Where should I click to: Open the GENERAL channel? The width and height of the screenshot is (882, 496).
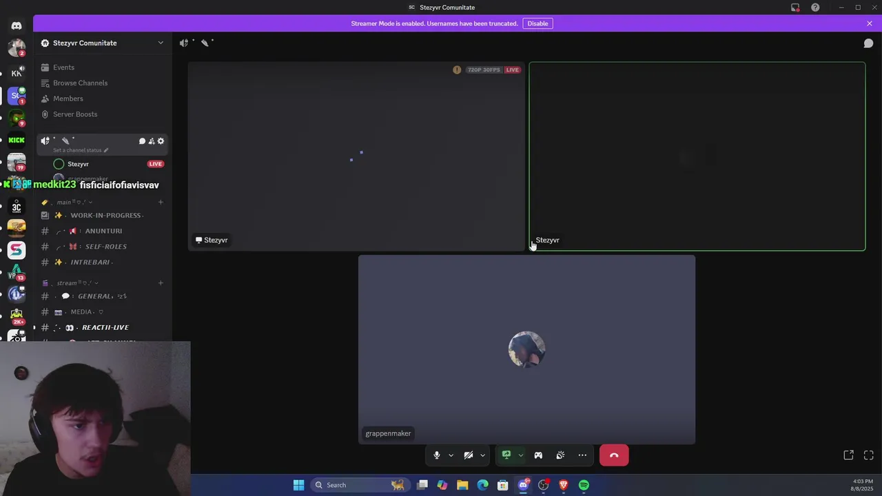click(x=103, y=296)
